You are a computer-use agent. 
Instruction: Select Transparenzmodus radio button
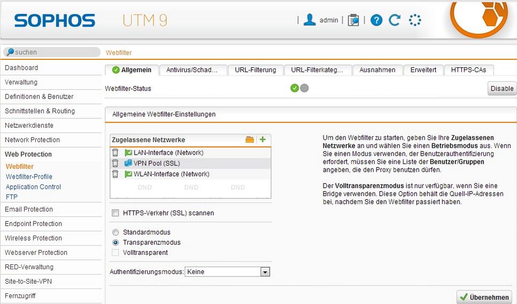(x=115, y=242)
